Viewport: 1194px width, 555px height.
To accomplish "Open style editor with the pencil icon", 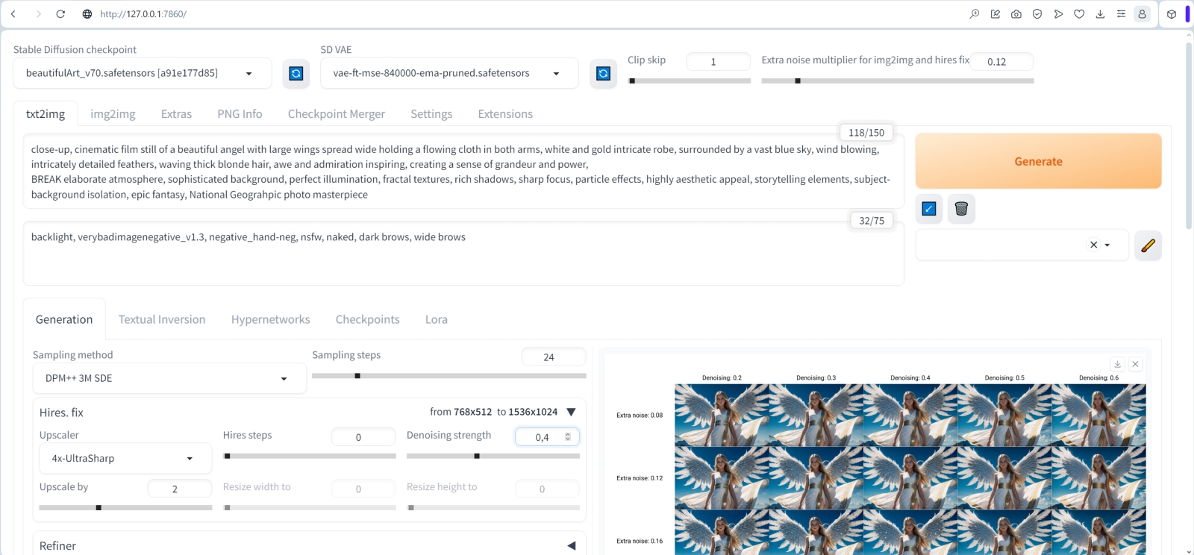I will click(1148, 245).
